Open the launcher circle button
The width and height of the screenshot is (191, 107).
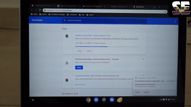point(33,100)
